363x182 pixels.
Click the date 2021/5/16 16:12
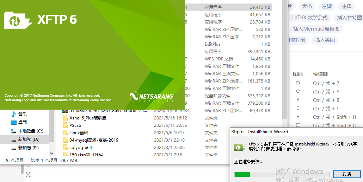[x=170, y=118]
